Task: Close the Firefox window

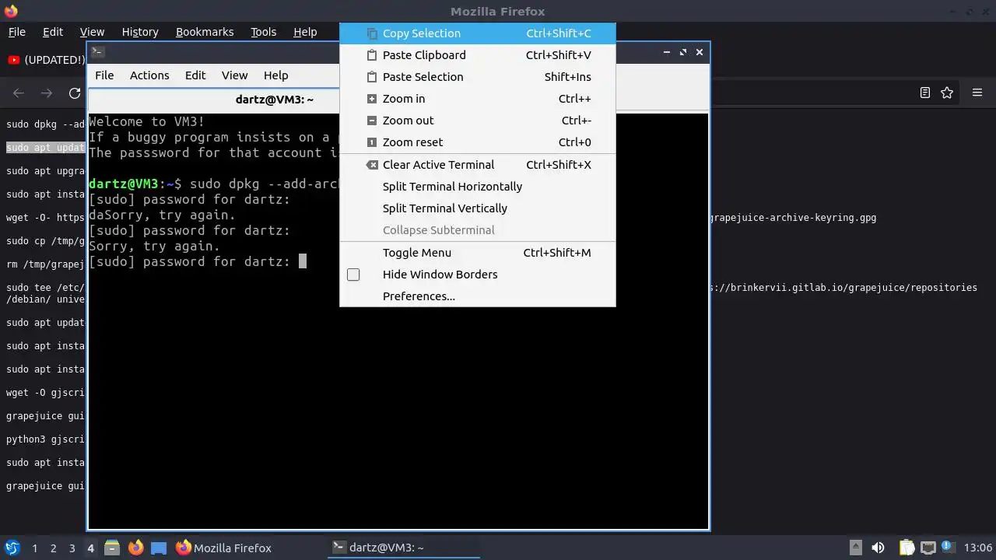Action: tap(987, 11)
